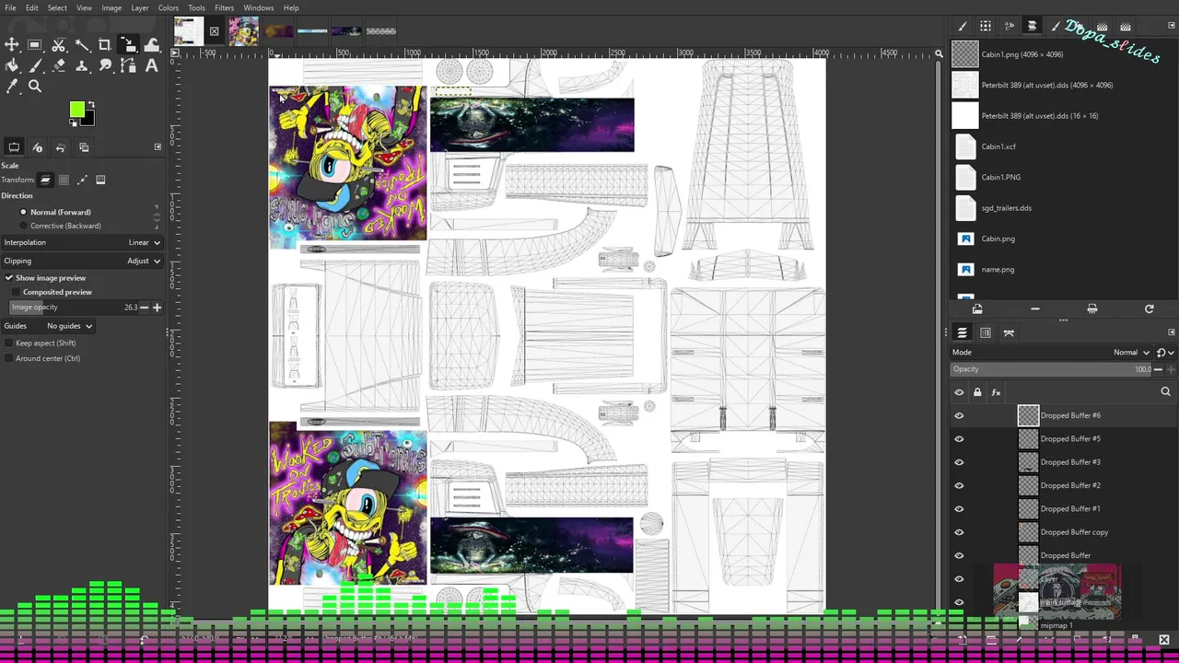Open Document History dock configure menu
The image size is (1179, 663).
[x=1172, y=26]
